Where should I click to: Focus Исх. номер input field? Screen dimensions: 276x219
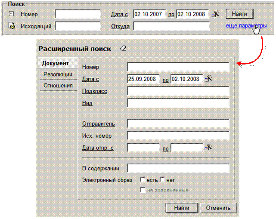pos(178,136)
